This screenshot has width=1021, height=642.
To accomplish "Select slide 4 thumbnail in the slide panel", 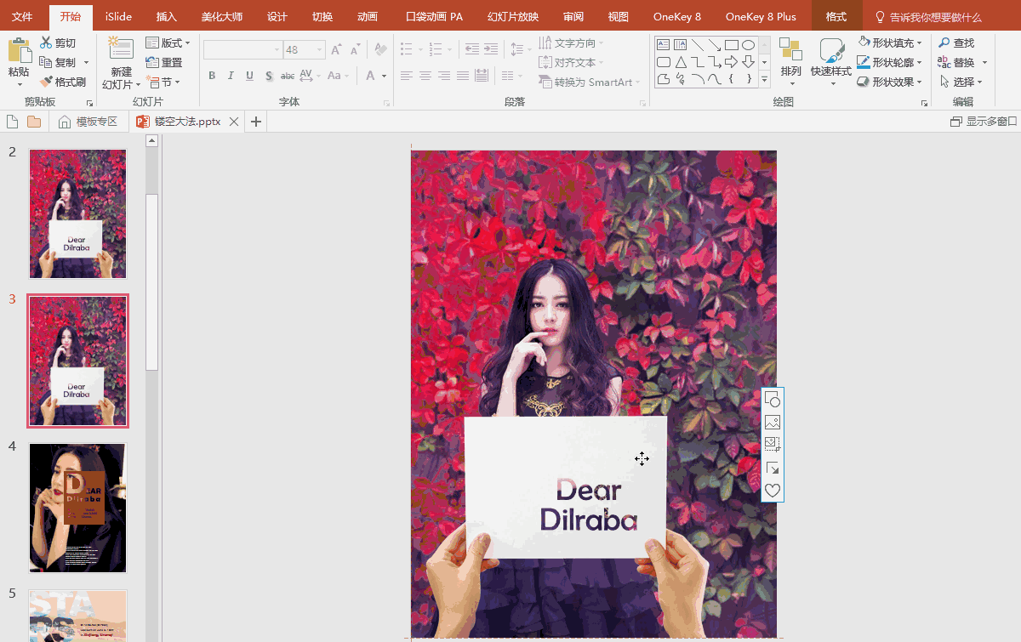I will coord(77,508).
